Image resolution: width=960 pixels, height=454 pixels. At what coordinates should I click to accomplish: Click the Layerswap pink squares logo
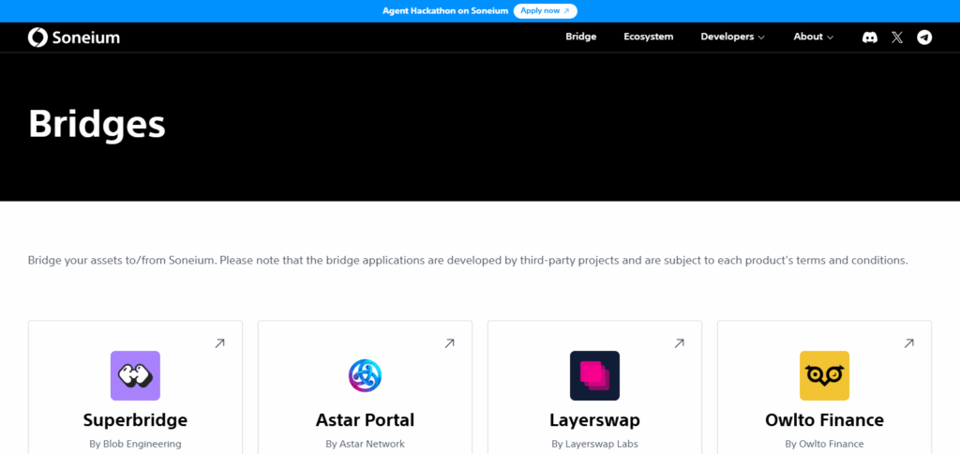pos(594,375)
